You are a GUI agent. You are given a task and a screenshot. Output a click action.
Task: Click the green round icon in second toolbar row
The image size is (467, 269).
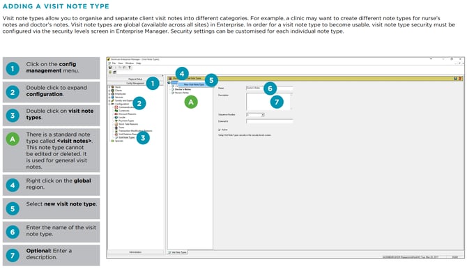[110, 72]
